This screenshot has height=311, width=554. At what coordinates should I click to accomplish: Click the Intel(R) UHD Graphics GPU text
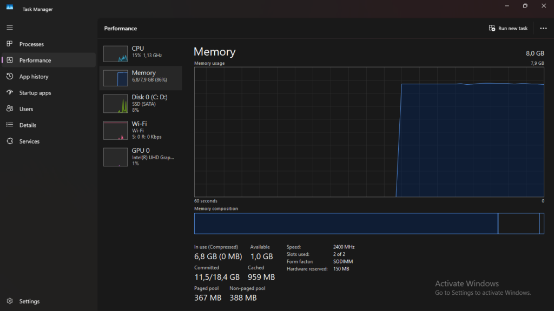(x=153, y=157)
